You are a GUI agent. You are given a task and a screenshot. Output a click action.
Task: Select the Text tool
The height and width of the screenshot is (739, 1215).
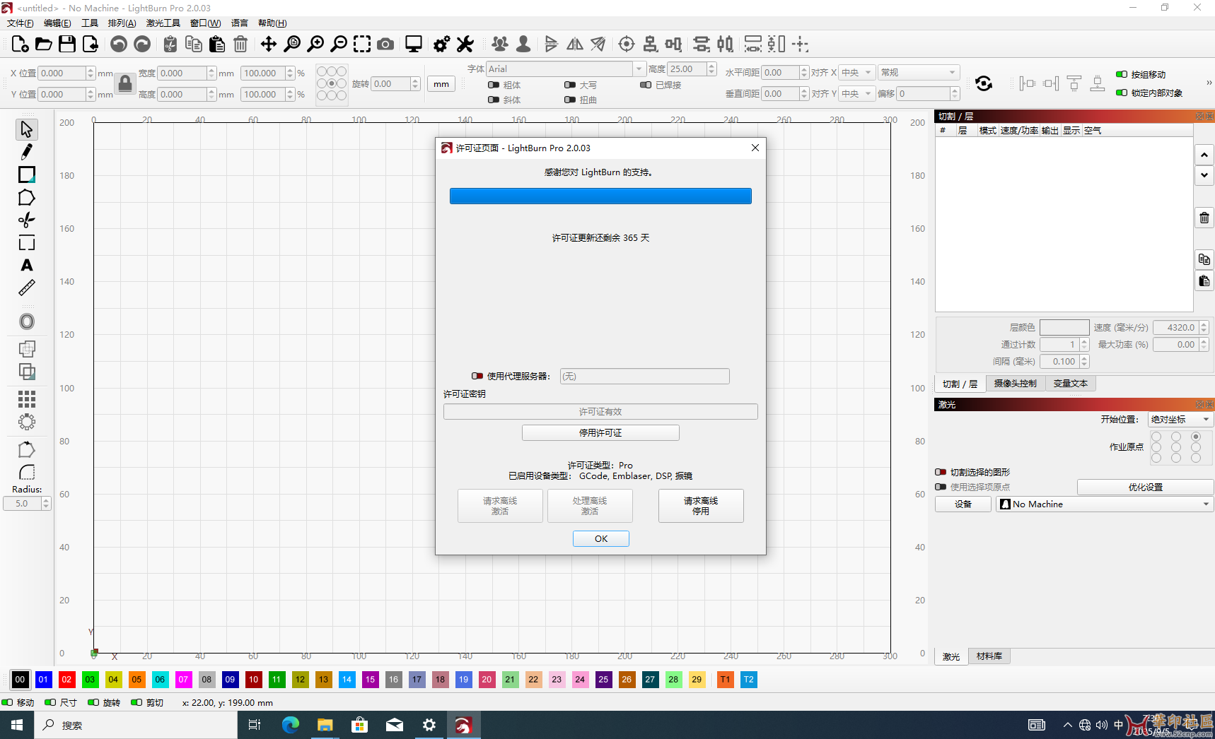(x=26, y=266)
